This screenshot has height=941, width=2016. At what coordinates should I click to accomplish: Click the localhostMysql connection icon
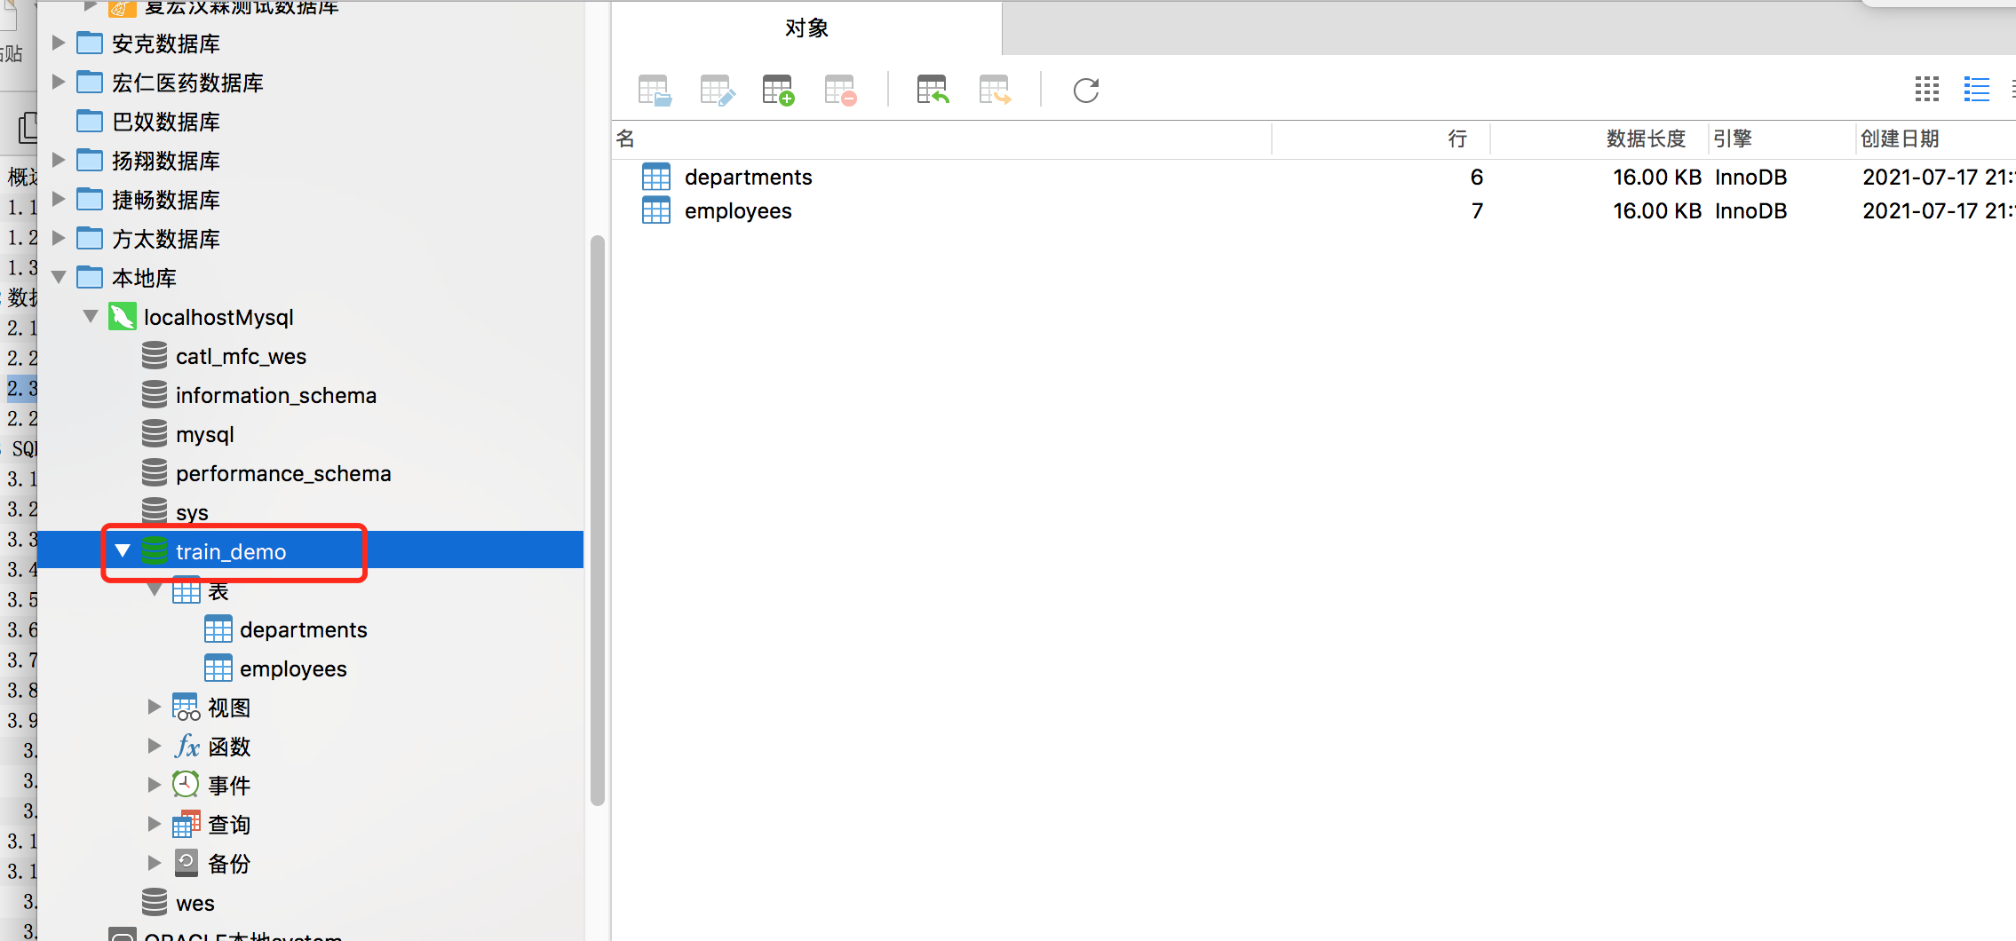click(x=123, y=316)
